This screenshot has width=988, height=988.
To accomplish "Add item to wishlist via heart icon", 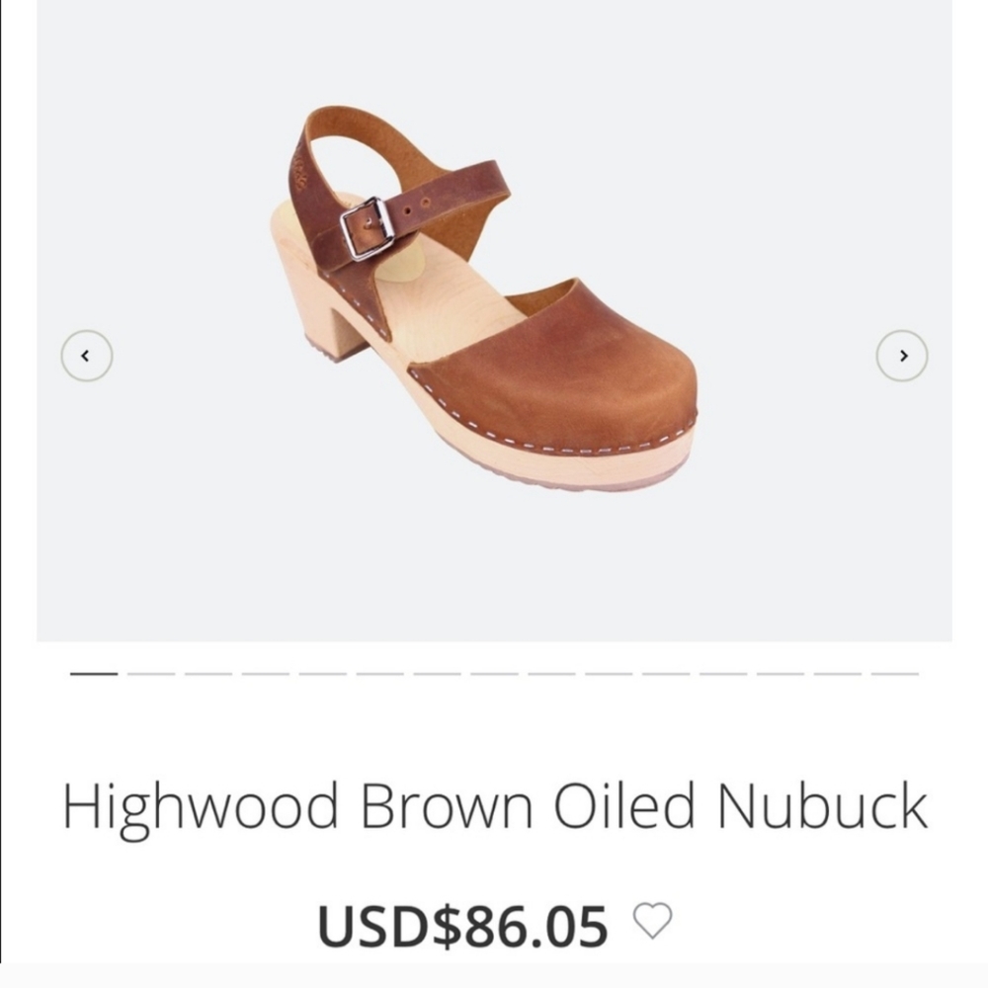I will click(x=652, y=921).
